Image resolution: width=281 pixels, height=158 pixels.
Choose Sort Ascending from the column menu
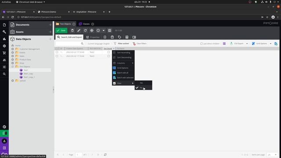coord(123,53)
